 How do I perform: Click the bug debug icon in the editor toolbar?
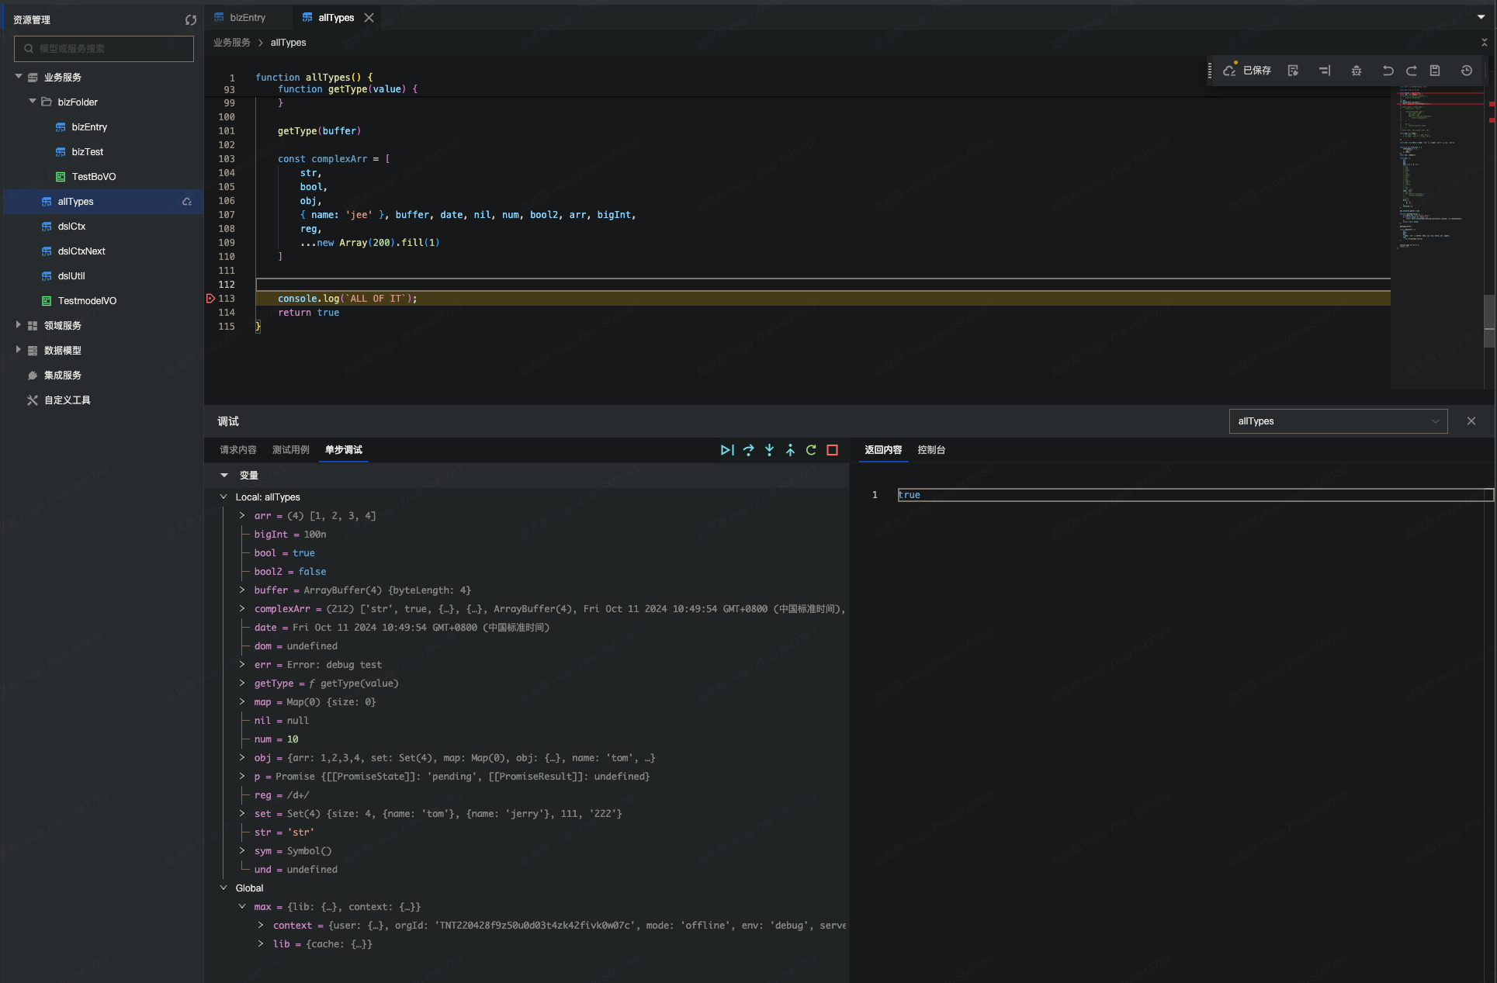pos(1357,71)
